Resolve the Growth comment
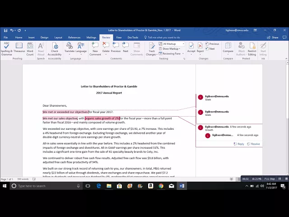Viewport: 289px width, 217px height. point(253,144)
